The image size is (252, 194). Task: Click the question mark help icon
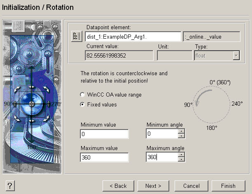[x=10, y=186]
